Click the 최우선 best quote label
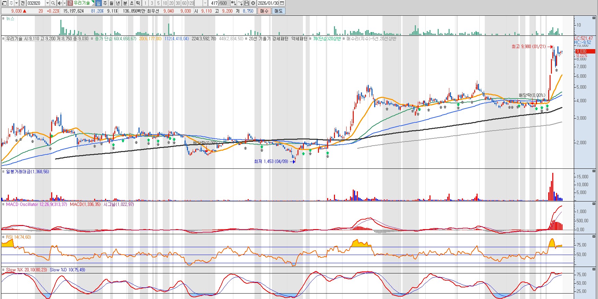The image size is (598, 299). pyautogui.click(x=153, y=11)
